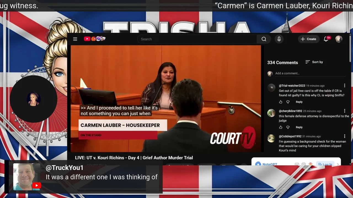353x198 pixels.
Task: Click the YouTube logo
Action: (x=95, y=39)
